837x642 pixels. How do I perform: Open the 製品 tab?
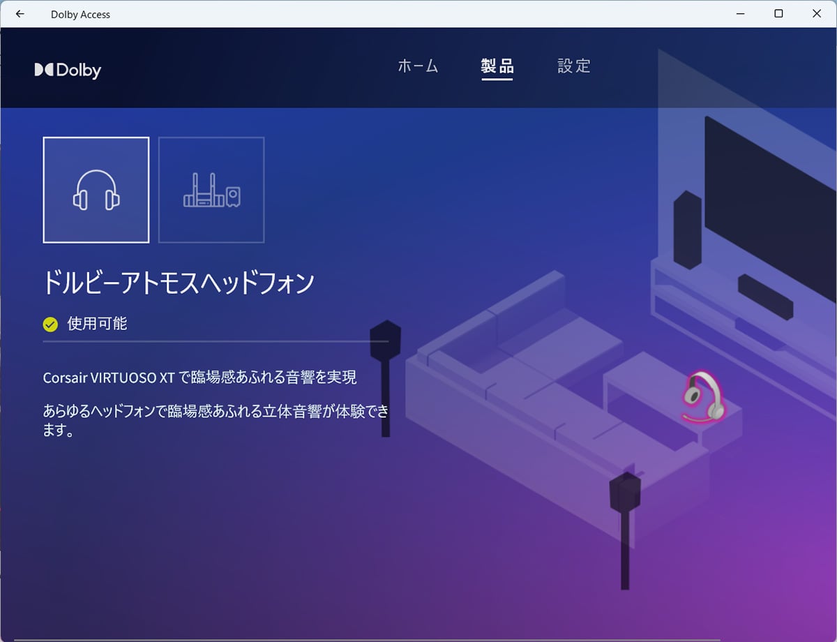point(497,66)
